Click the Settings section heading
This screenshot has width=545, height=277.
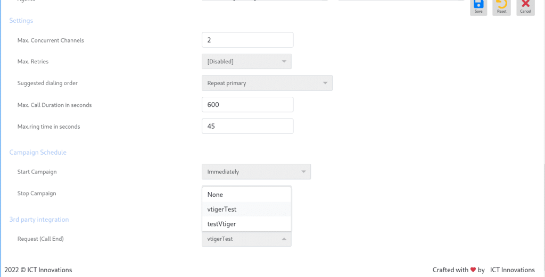pos(21,21)
